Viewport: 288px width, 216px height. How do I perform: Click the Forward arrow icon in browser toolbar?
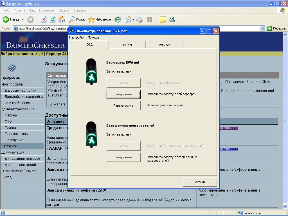click(30, 19)
